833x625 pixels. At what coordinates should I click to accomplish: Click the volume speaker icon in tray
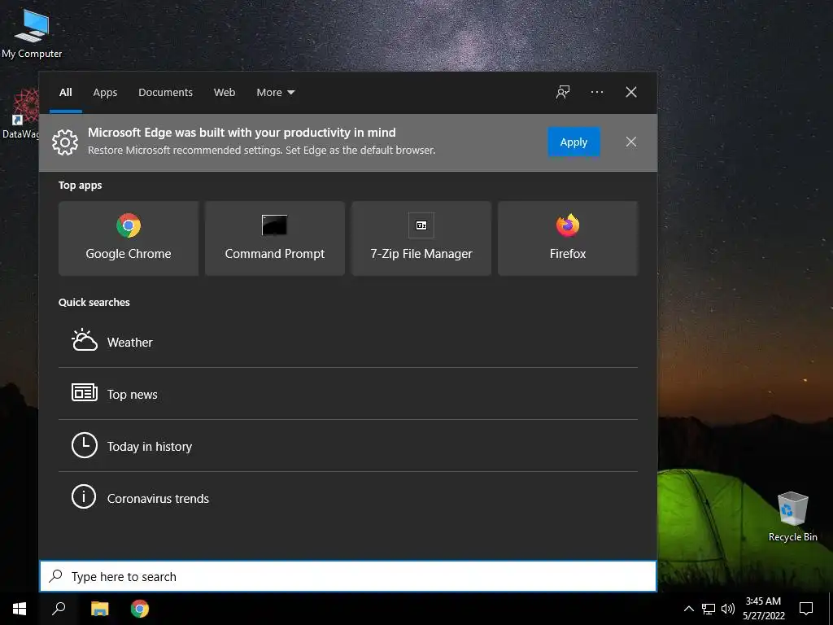pos(728,609)
